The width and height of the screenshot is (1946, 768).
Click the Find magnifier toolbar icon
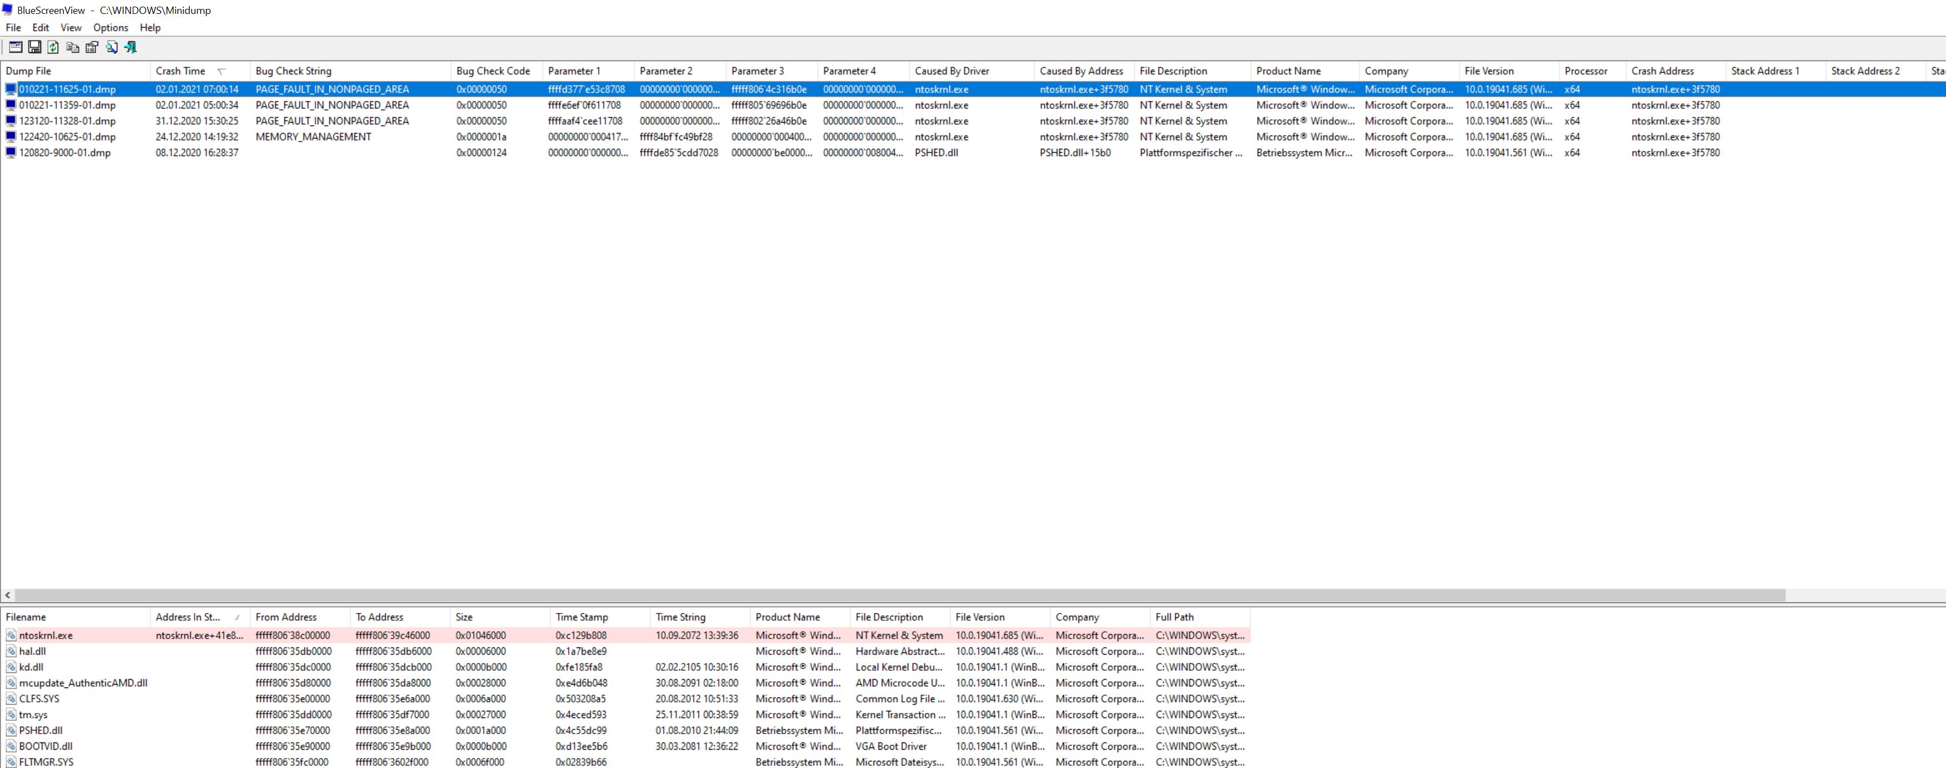click(112, 48)
